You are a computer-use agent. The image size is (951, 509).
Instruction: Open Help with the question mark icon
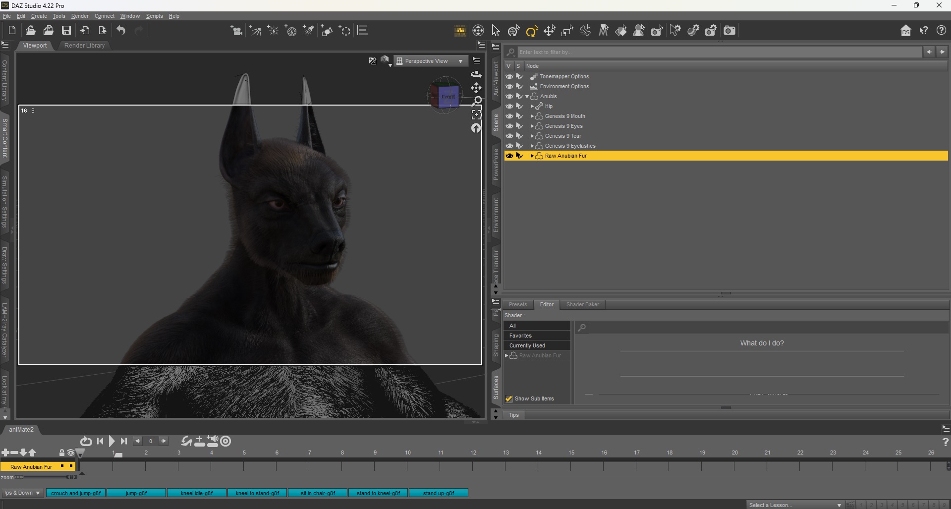(x=942, y=31)
